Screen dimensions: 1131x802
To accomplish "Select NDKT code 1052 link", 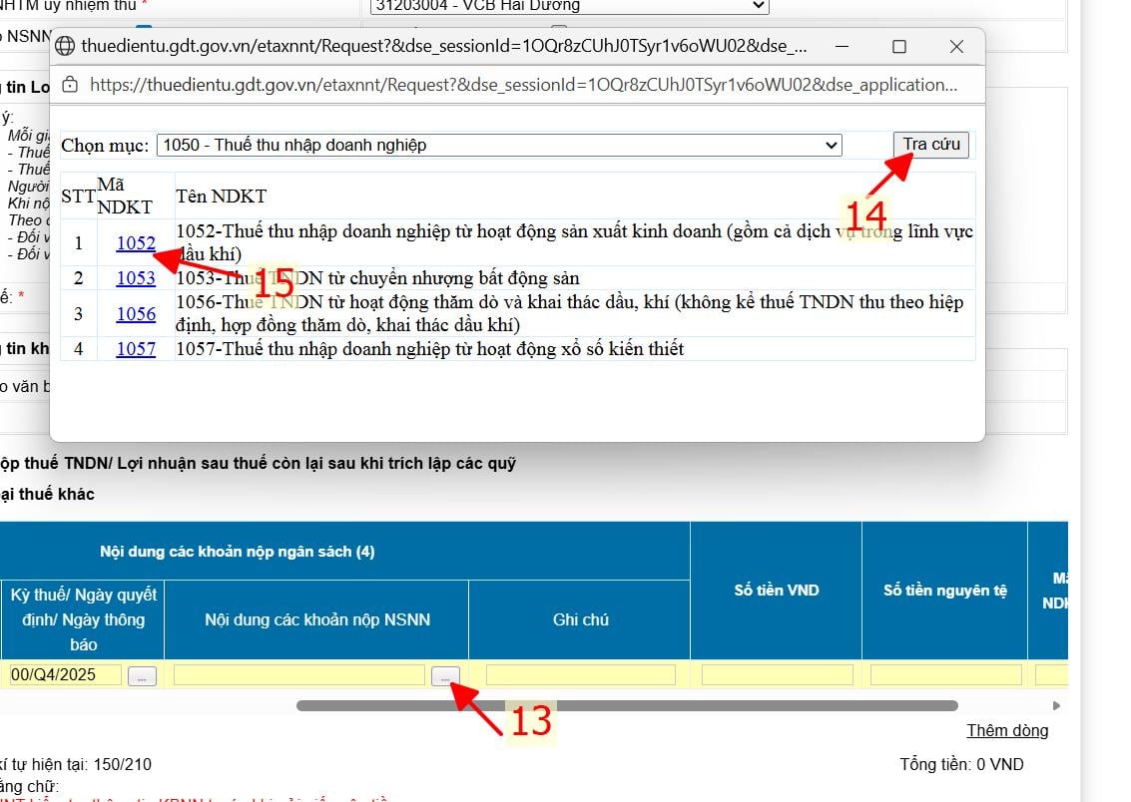I will (136, 242).
